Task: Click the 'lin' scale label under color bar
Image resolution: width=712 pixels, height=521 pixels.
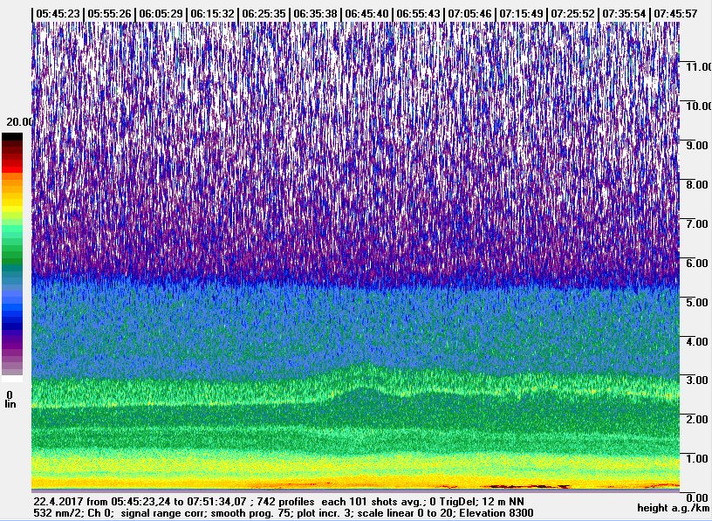Action: (x=10, y=404)
